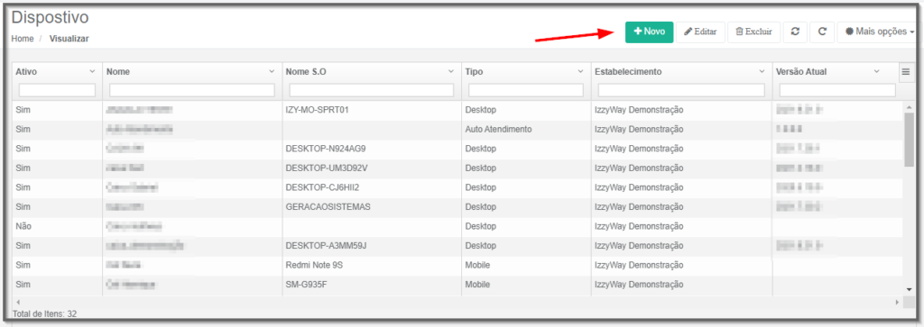Screen dimensions: 924x327
Task: Go to the Home breadcrumb link
Action: 23,39
